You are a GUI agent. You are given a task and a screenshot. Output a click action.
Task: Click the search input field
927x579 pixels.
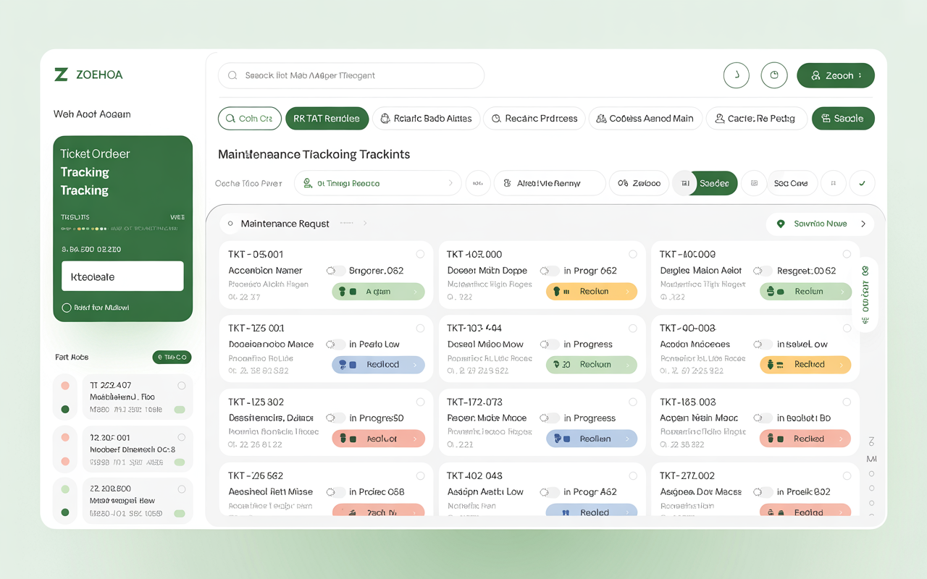pos(351,75)
